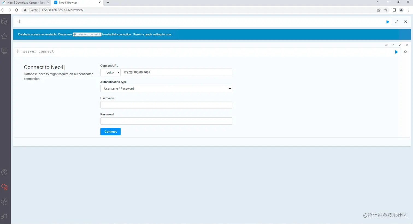Screen dimensions: 413x224
Task: Close the server connect frame
Action: pyautogui.click(x=407, y=45)
